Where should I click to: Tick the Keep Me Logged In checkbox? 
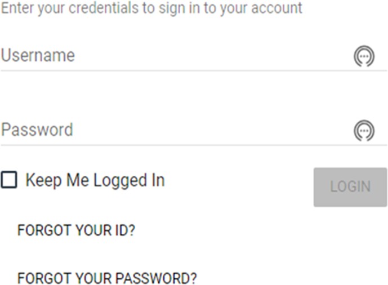pyautogui.click(x=9, y=180)
